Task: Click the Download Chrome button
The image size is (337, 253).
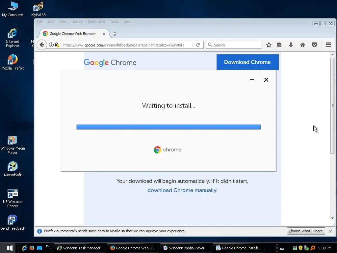Action: click(x=247, y=62)
